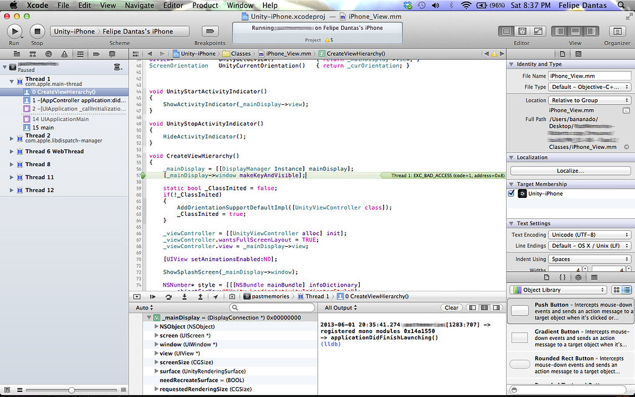Open the Organizer window
Viewport: 635px width, 397px height.
pos(616,31)
